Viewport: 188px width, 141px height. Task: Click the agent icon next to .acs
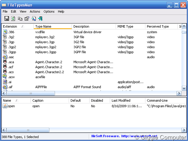(x=5, y=72)
